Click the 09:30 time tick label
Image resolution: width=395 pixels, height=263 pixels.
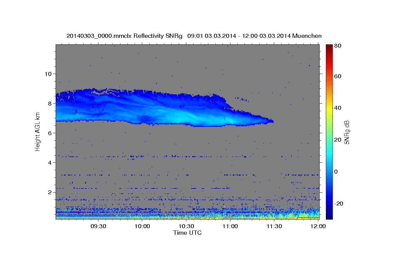pyautogui.click(x=98, y=227)
